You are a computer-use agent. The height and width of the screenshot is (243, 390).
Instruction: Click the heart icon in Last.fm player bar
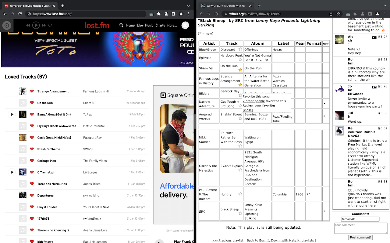coord(50,25)
